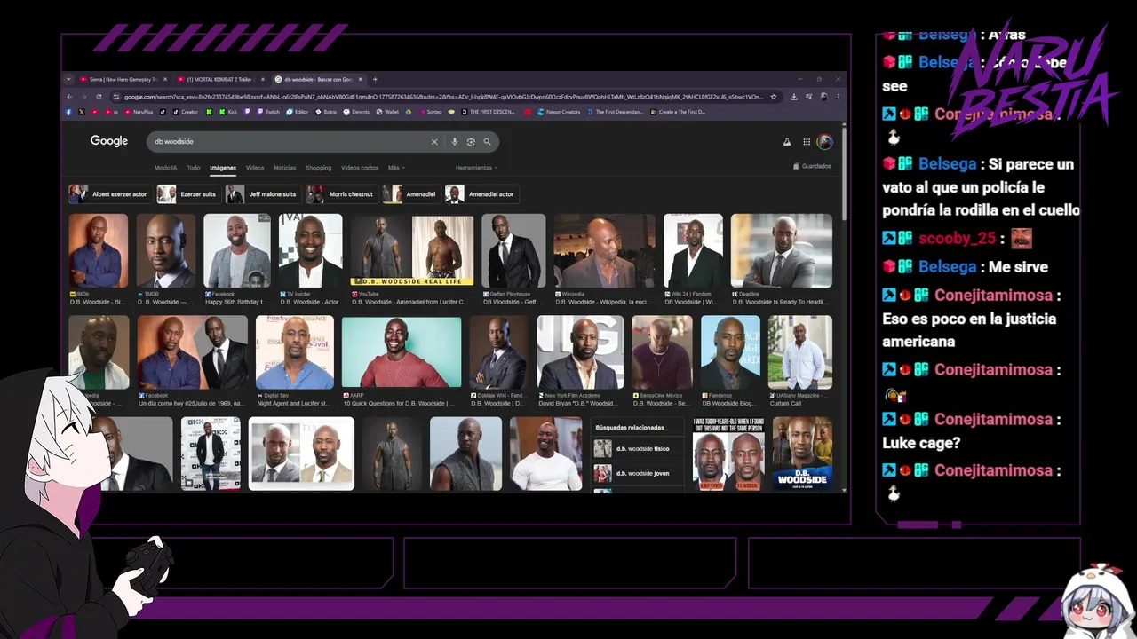1137x639 pixels.
Task: Click the Morris chestnut chip
Action: (x=341, y=194)
